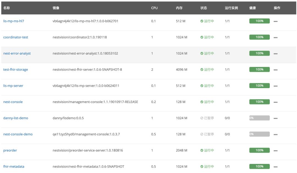Expand actions menu for danny-list-demo

pos(275,118)
